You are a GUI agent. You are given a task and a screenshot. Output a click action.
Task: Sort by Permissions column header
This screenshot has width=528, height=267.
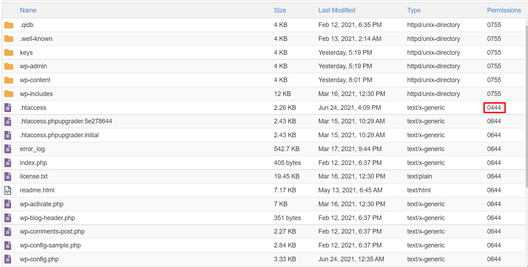tap(503, 10)
